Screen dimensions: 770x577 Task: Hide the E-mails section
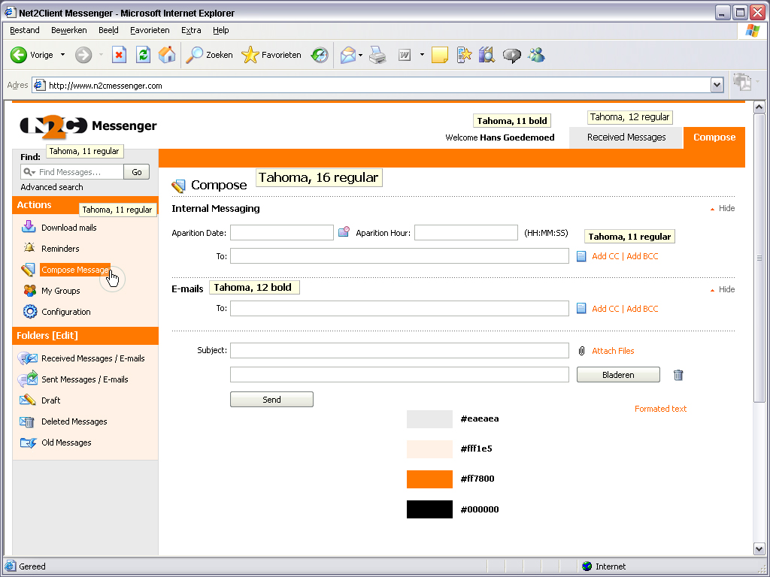click(x=723, y=289)
